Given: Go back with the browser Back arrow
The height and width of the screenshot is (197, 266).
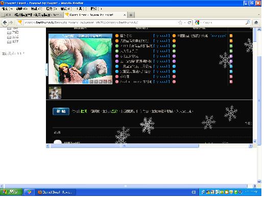Looking at the screenshot, I should (x=5, y=22).
